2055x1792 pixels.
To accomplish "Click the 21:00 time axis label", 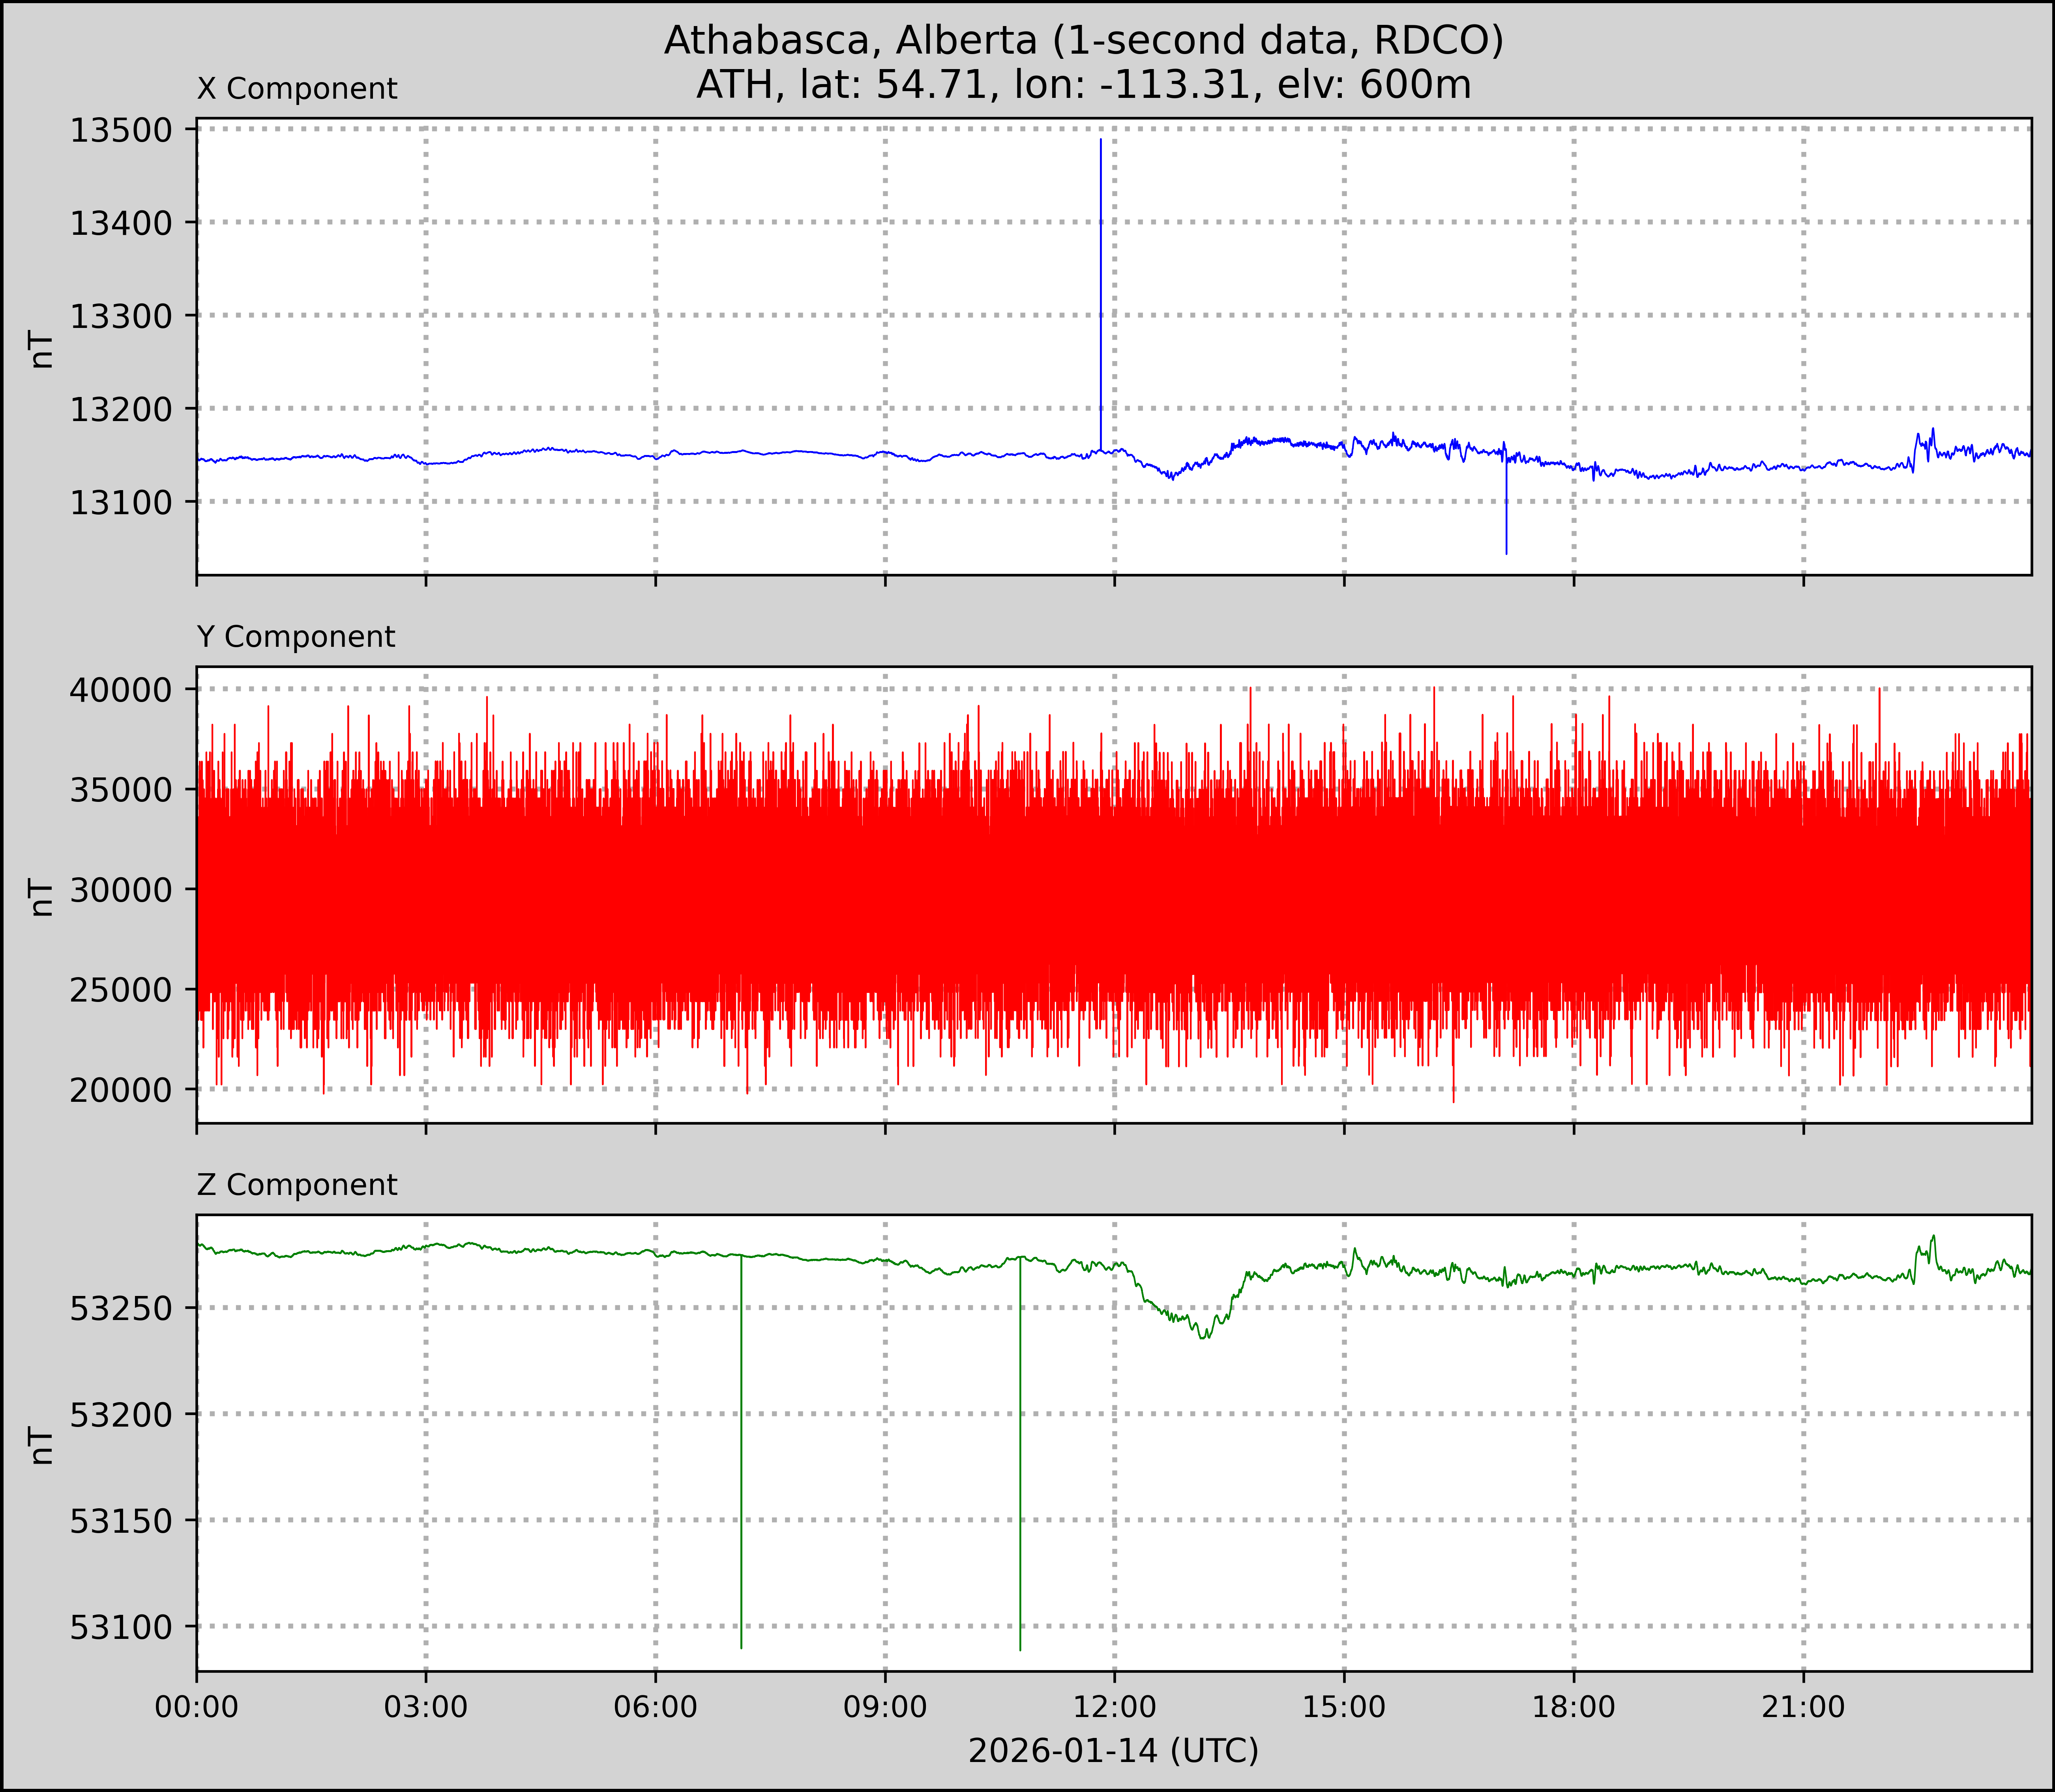I will tap(1803, 1706).
